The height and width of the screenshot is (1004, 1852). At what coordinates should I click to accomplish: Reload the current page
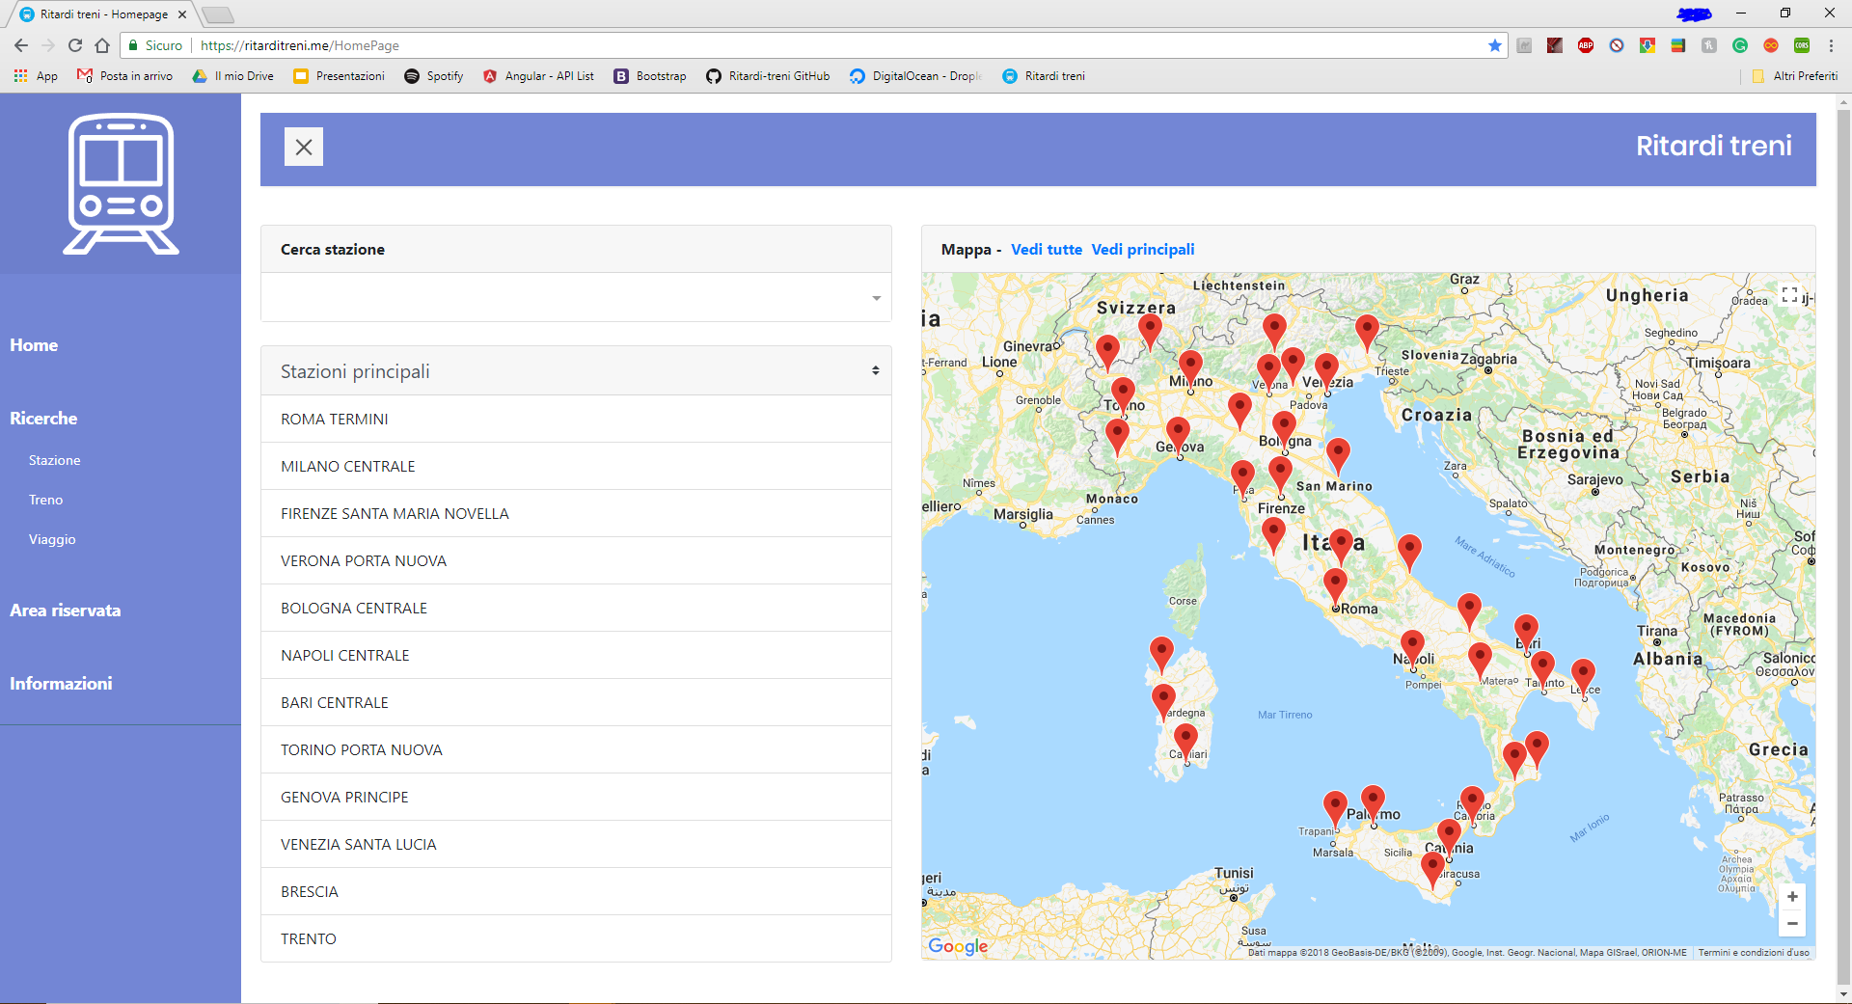[75, 45]
